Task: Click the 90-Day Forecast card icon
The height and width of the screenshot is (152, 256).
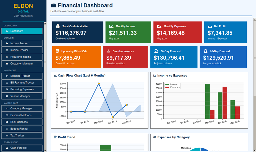Action: click(205, 51)
